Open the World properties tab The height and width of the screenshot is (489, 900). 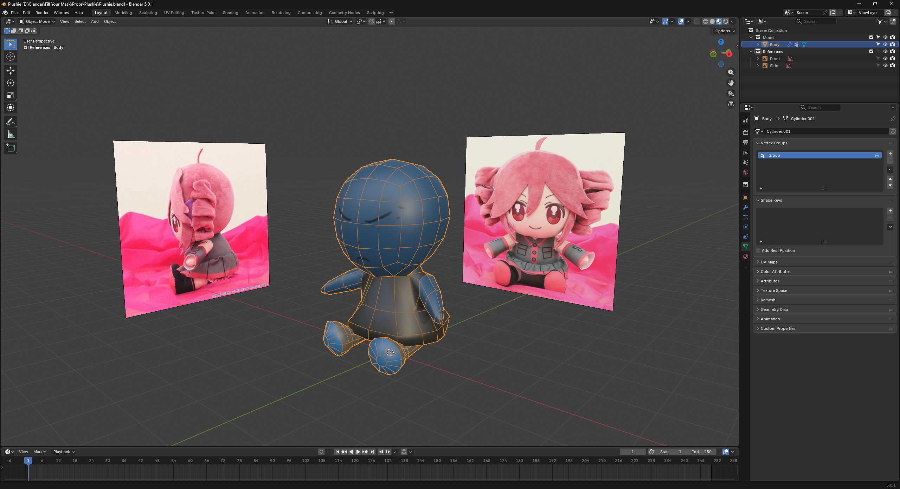point(745,172)
